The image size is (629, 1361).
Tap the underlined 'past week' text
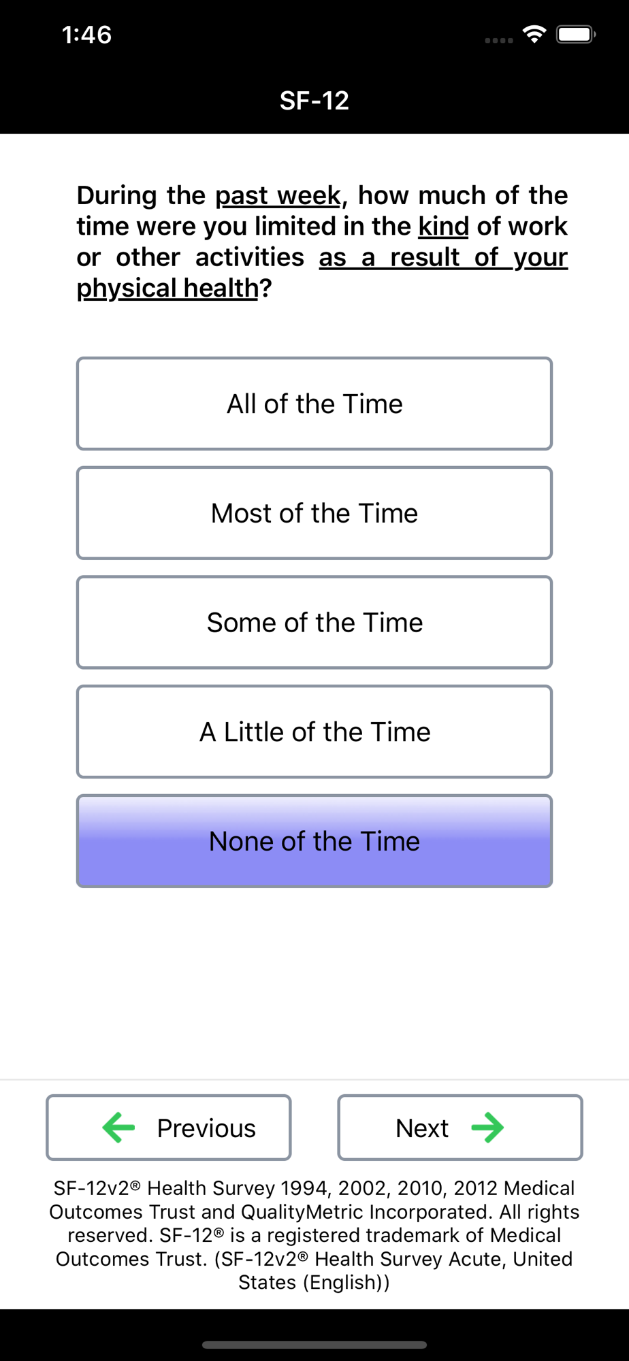278,196
